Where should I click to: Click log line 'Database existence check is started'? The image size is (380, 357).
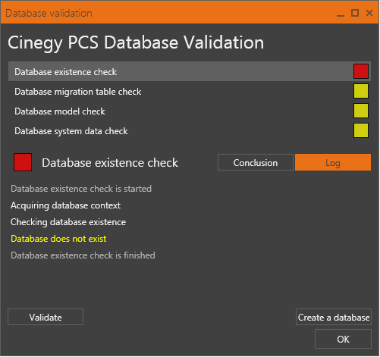coord(81,189)
